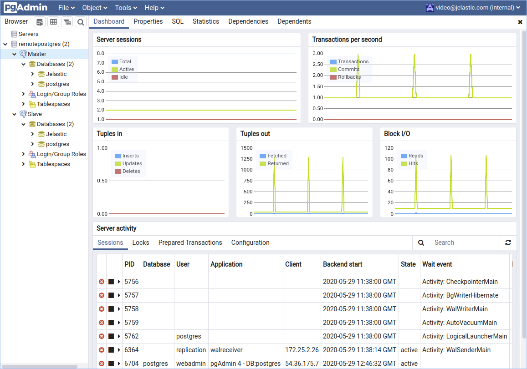Click the dashboard vertical scrollbar
Screen dimensions: 527x369
pos(524,185)
